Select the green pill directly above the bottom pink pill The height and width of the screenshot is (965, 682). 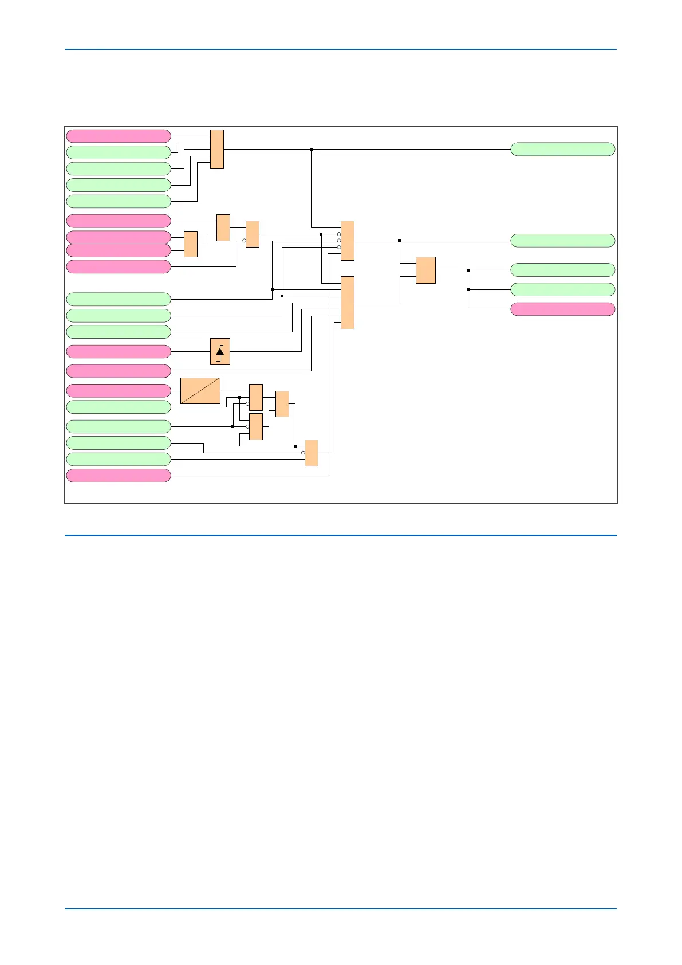(x=119, y=460)
